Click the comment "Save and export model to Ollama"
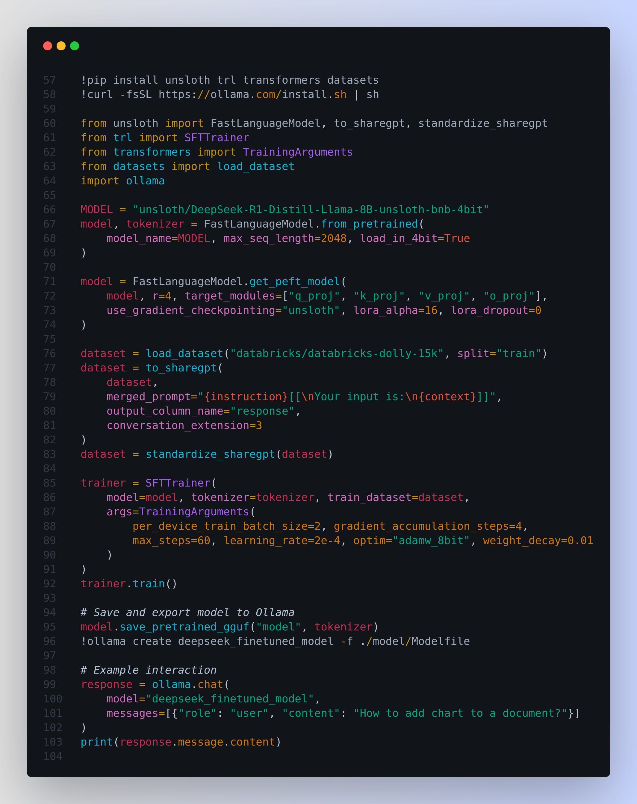The width and height of the screenshot is (637, 804). pos(187,612)
